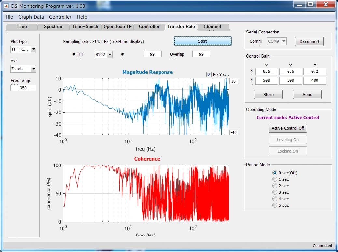Click the Leveling On button
Screen dimensions: 338x252
click(x=288, y=140)
